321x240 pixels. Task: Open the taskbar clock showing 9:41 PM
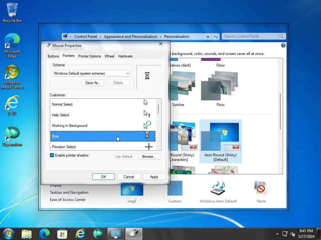[x=306, y=234]
